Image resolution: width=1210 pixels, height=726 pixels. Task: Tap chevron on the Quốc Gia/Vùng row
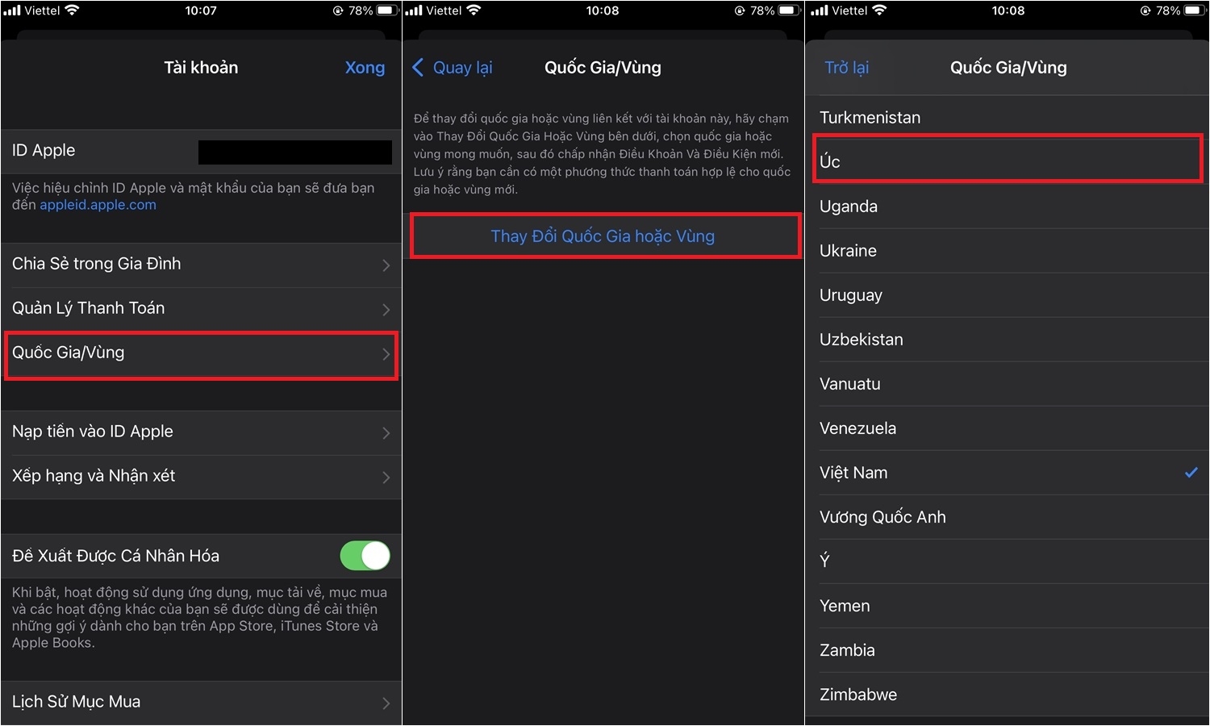386,354
